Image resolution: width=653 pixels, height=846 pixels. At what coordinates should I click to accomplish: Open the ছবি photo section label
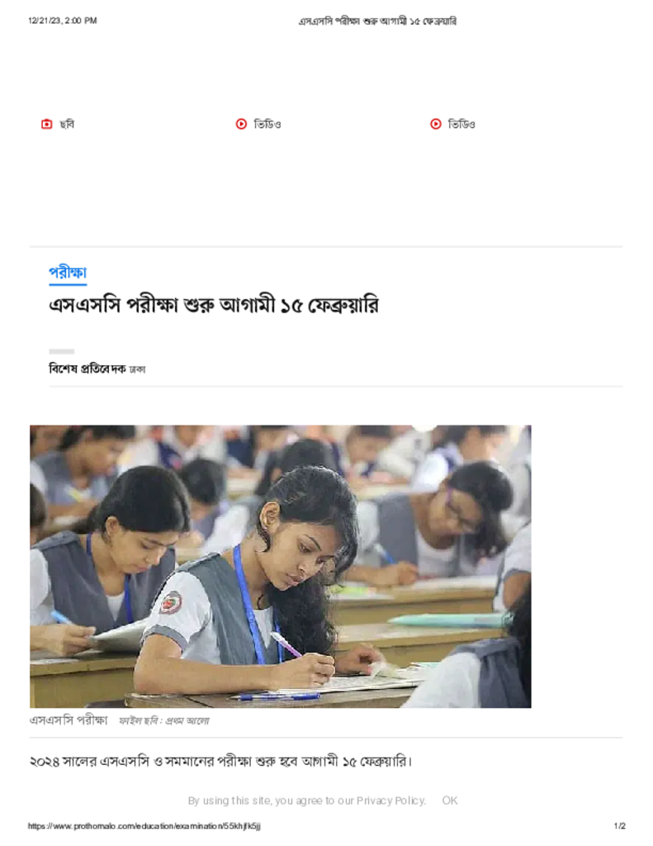coord(67,125)
